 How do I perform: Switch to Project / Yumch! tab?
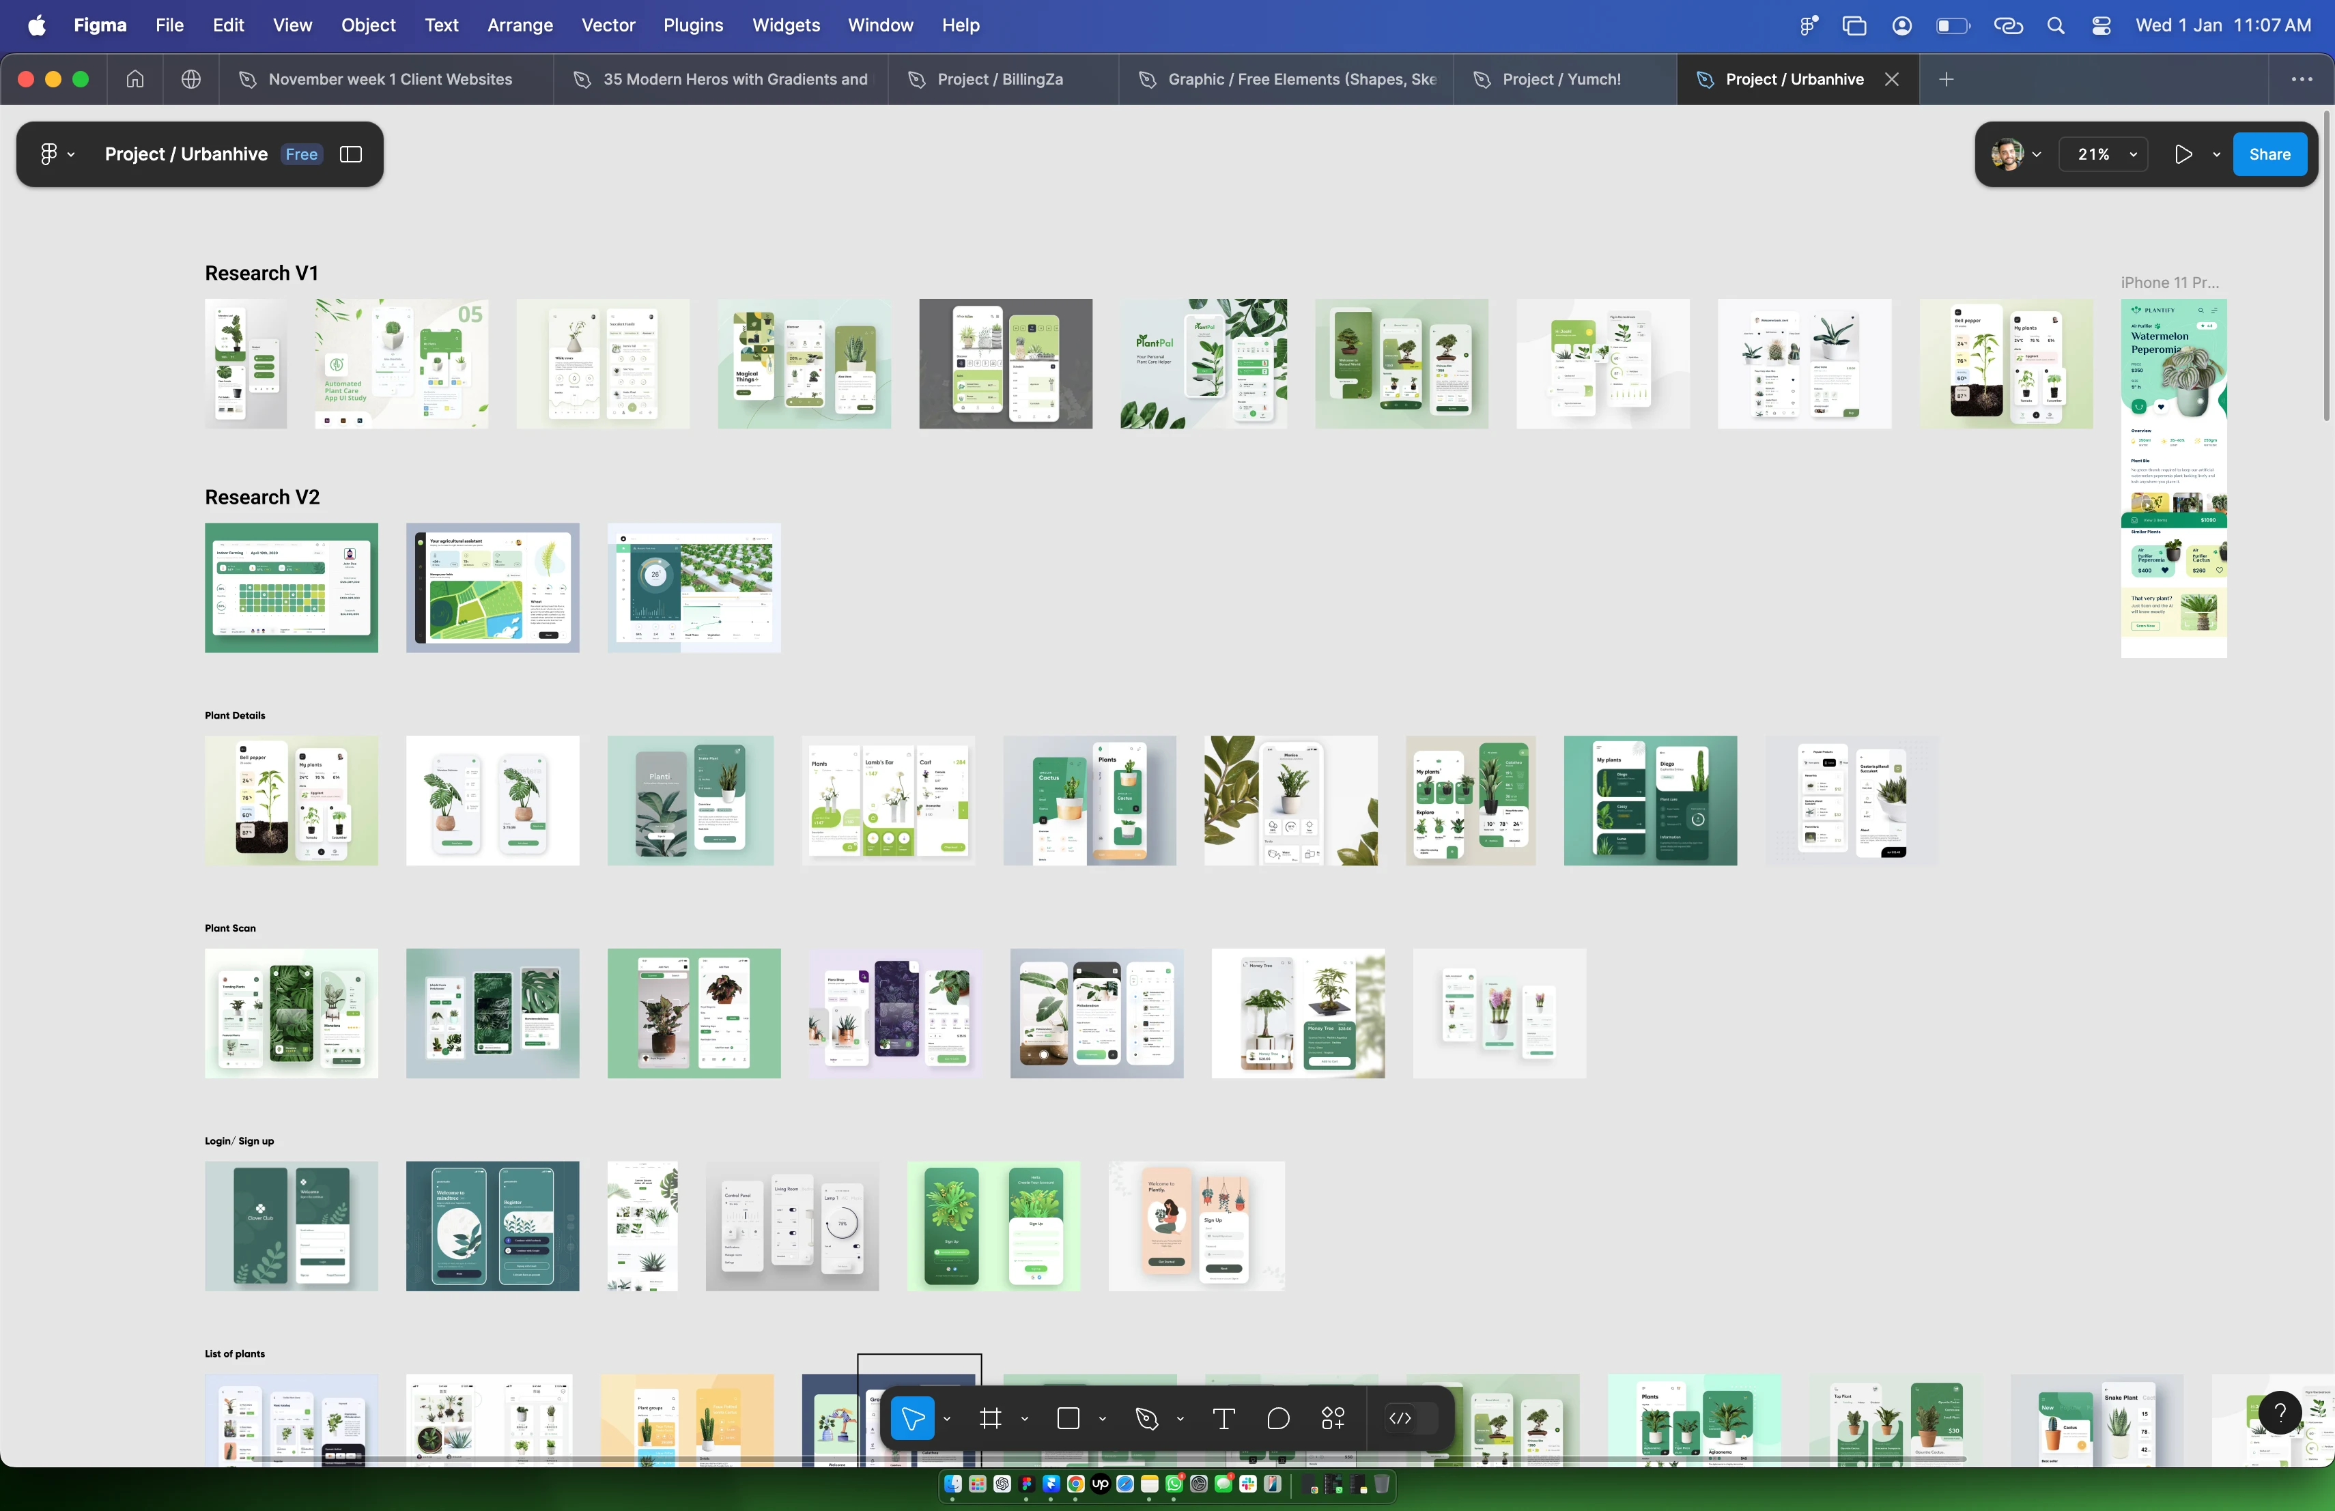(1561, 79)
